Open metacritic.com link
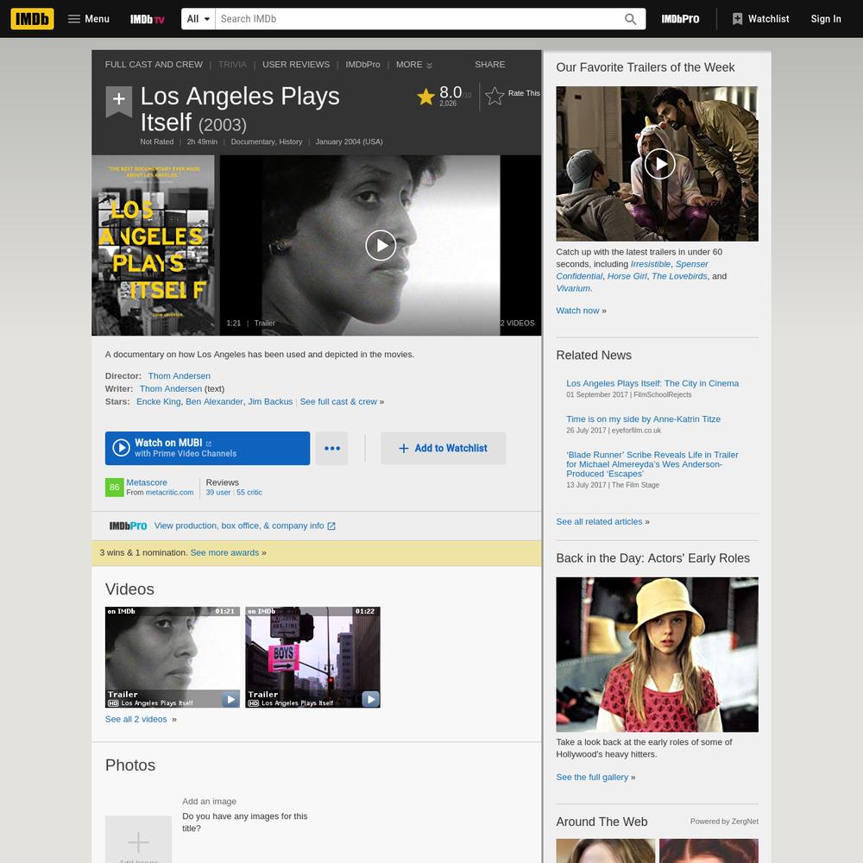The height and width of the screenshot is (863, 863). click(x=169, y=493)
